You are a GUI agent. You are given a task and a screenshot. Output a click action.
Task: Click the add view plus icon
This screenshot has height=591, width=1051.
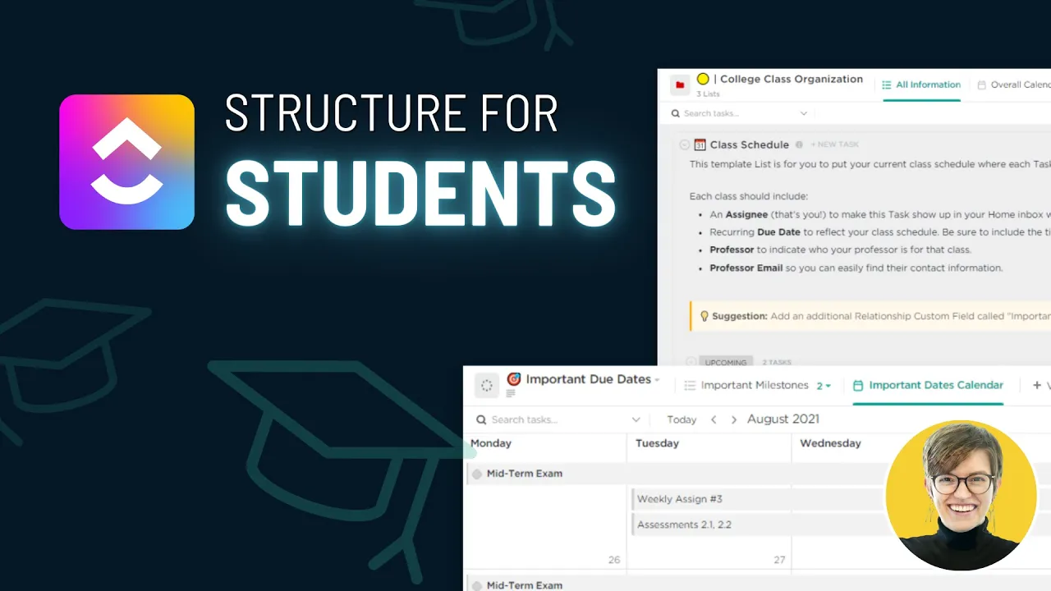(x=1037, y=385)
